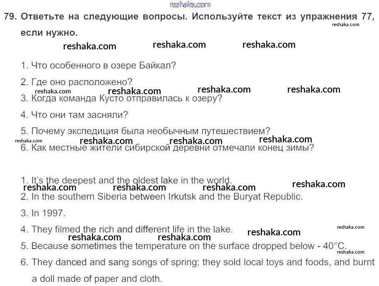Image resolution: width=379 pixels, height=286 pixels.
Task: Click the line "a doll made of paper"
Action: pos(97,279)
